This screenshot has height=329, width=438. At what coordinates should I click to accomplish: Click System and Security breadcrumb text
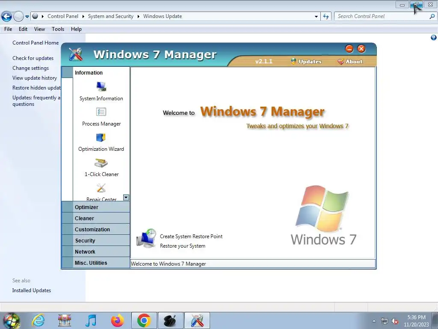click(111, 16)
